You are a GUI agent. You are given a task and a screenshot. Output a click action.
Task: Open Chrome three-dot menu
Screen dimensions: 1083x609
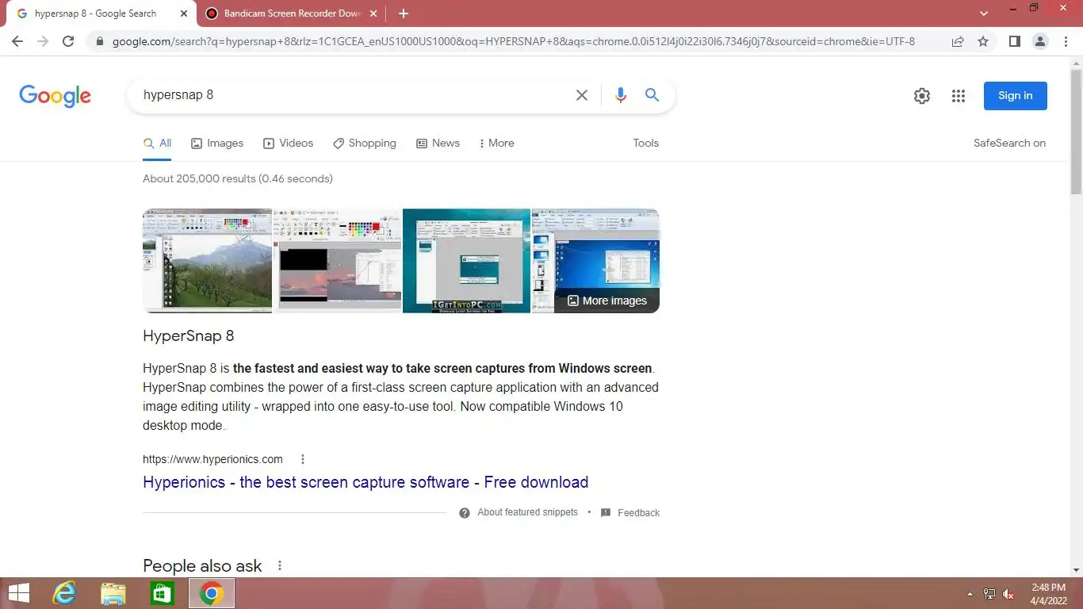(1066, 41)
